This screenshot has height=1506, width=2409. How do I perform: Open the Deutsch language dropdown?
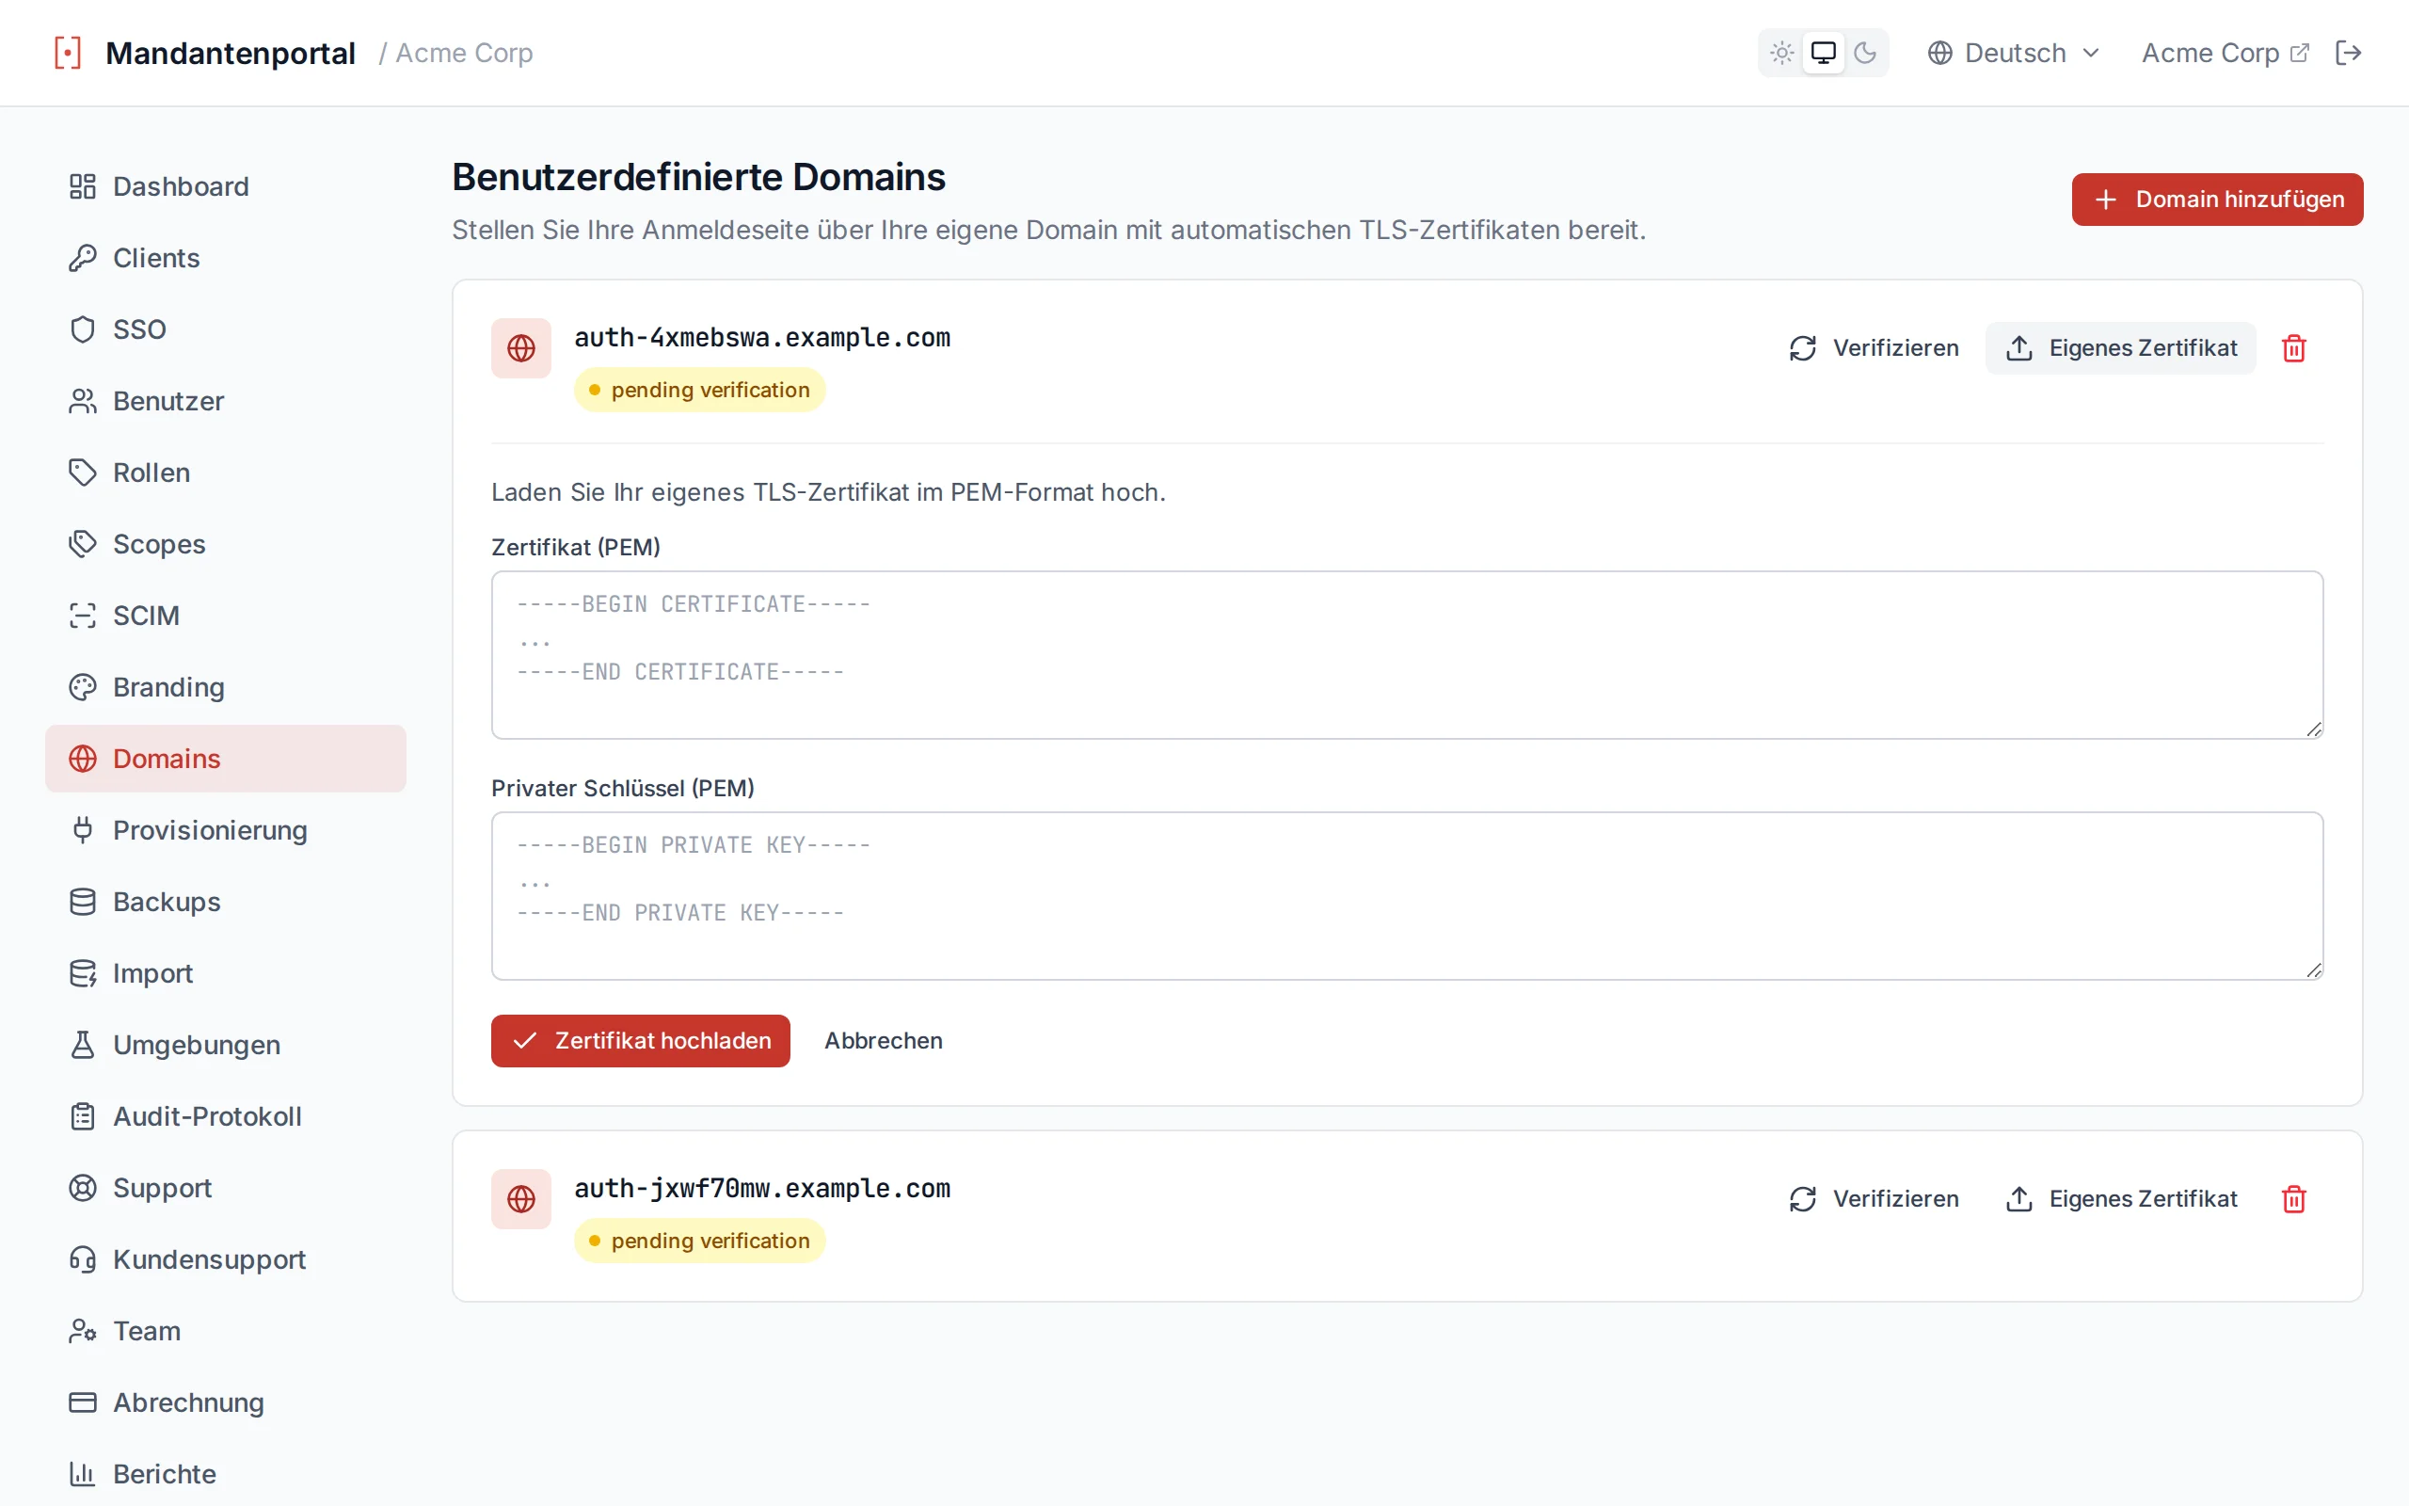pos(2014,53)
